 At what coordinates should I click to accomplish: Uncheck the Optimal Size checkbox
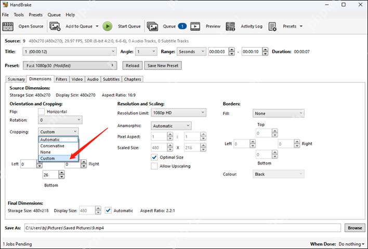coord(154,157)
